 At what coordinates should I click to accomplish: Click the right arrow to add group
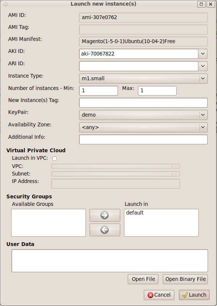(105, 215)
